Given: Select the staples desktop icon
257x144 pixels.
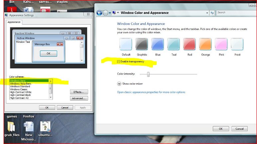Looking at the screenshot, I should 62,11.
